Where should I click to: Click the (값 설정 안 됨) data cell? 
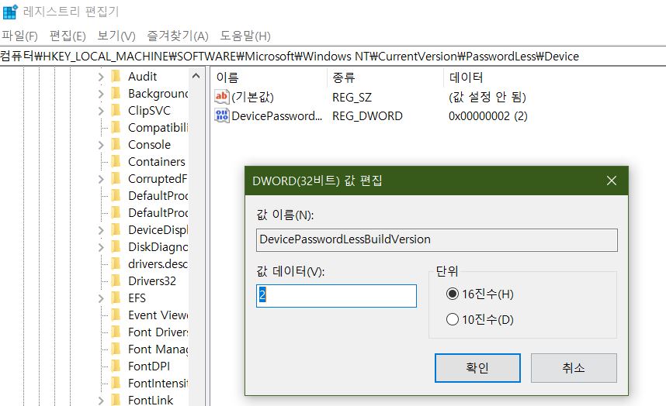click(x=487, y=97)
